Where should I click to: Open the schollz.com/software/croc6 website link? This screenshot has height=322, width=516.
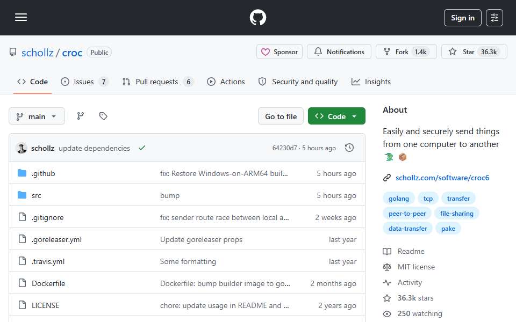[442, 178]
